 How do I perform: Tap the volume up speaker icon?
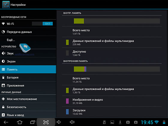click(x=72, y=122)
